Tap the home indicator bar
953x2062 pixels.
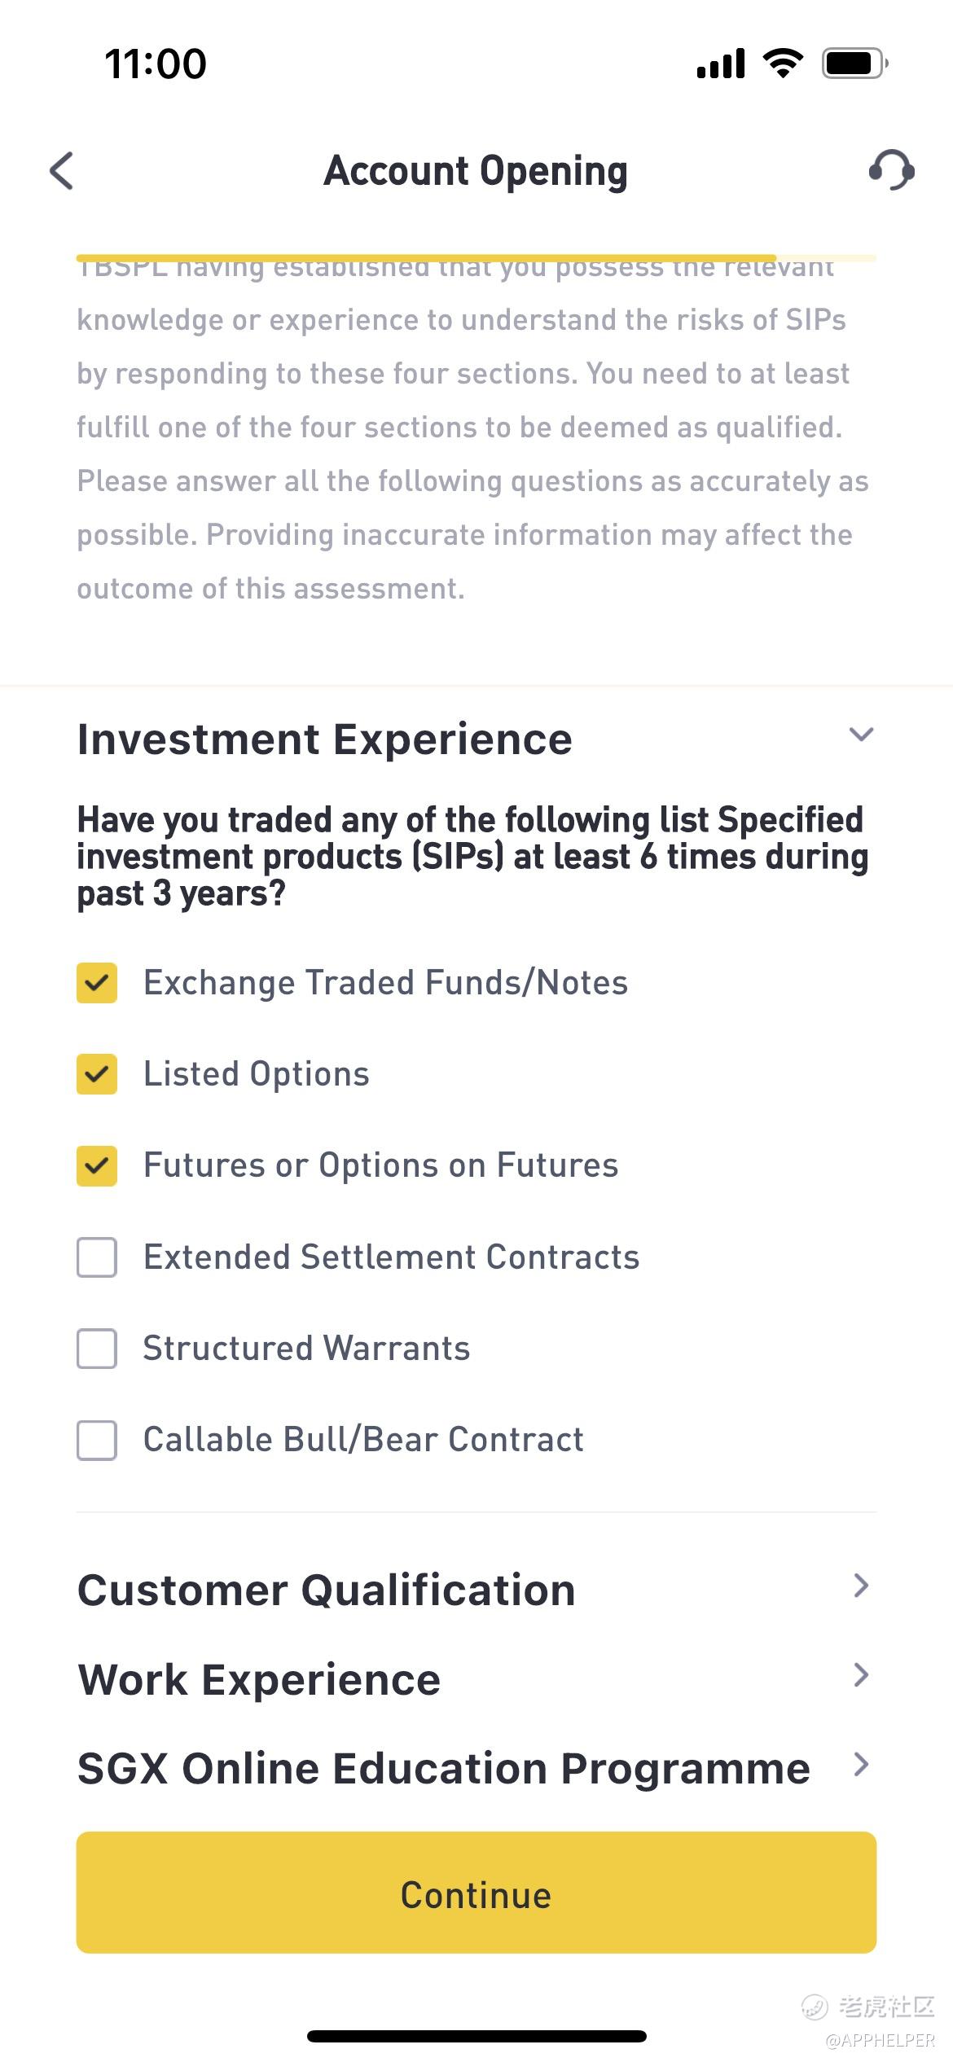pyautogui.click(x=476, y=2036)
